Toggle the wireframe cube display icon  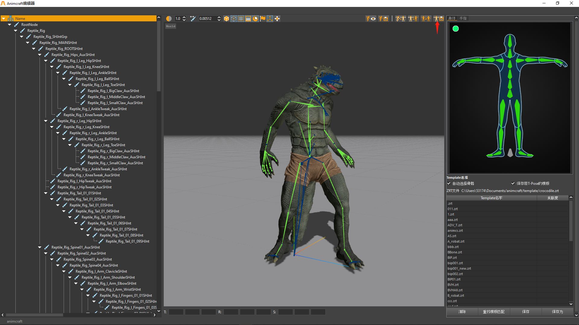[x=234, y=19]
